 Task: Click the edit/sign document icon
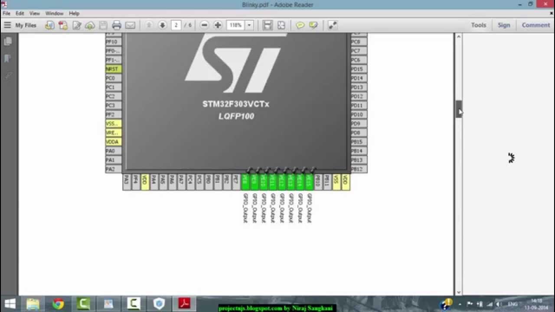[77, 25]
